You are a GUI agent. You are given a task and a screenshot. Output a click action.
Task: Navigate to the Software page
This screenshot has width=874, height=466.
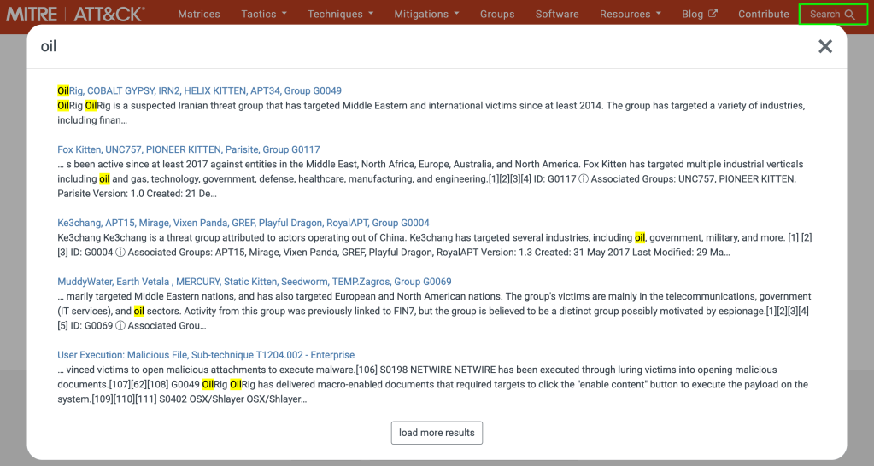click(557, 14)
